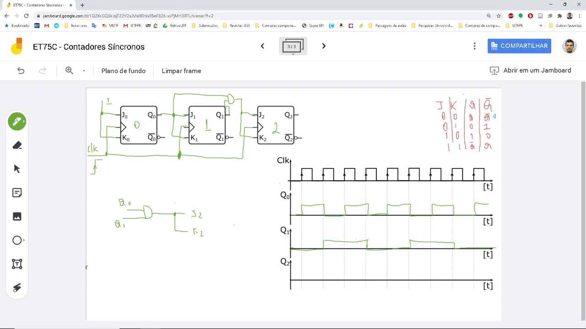586x329 pixels.
Task: Open the livros ieee bookmark folder
Action: 76,26
